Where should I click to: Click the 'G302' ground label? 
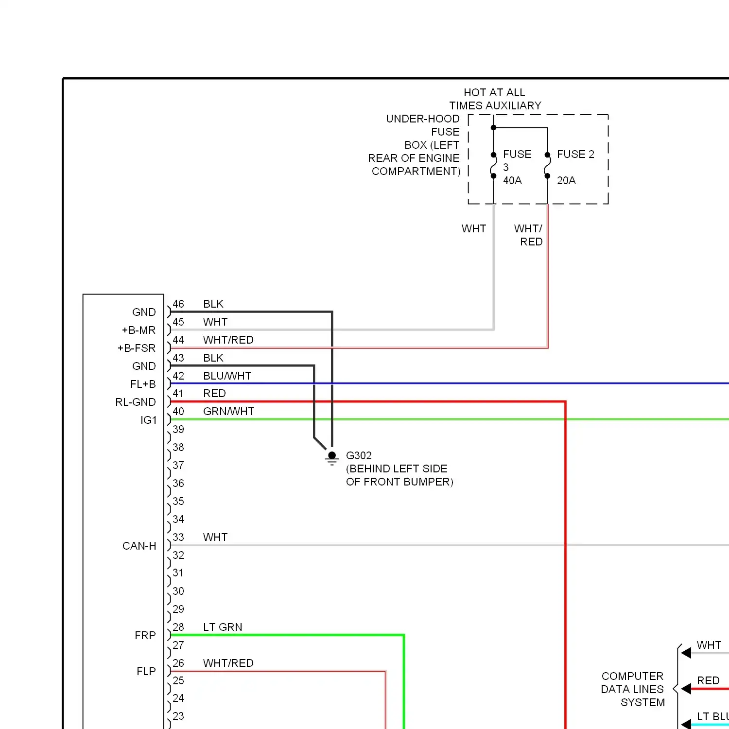(x=359, y=455)
